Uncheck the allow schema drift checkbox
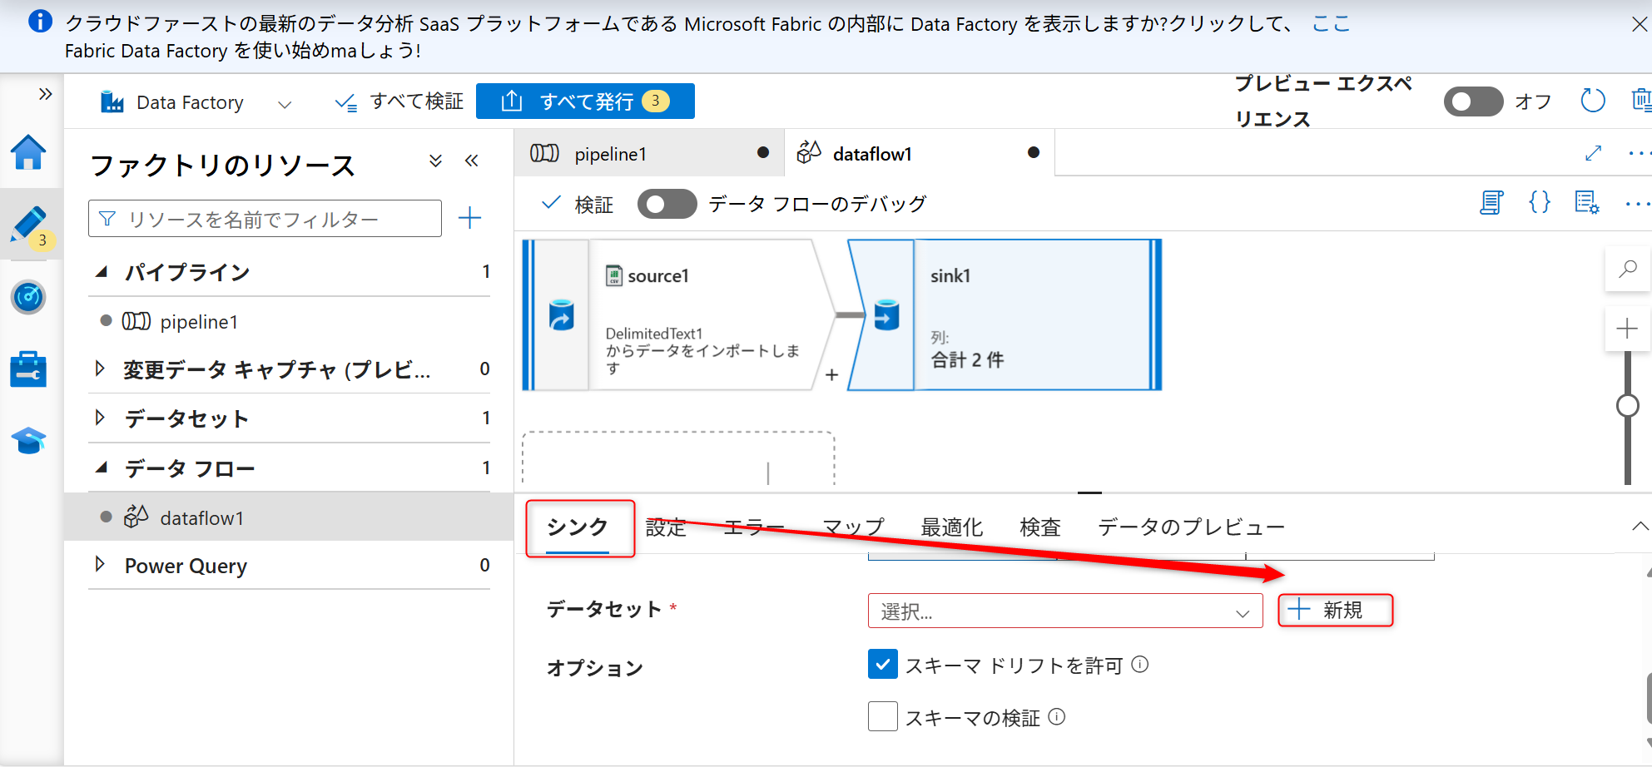This screenshot has width=1652, height=767. (x=882, y=665)
